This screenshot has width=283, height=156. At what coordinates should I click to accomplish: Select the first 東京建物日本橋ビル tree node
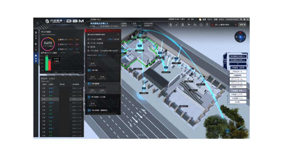[238, 56]
